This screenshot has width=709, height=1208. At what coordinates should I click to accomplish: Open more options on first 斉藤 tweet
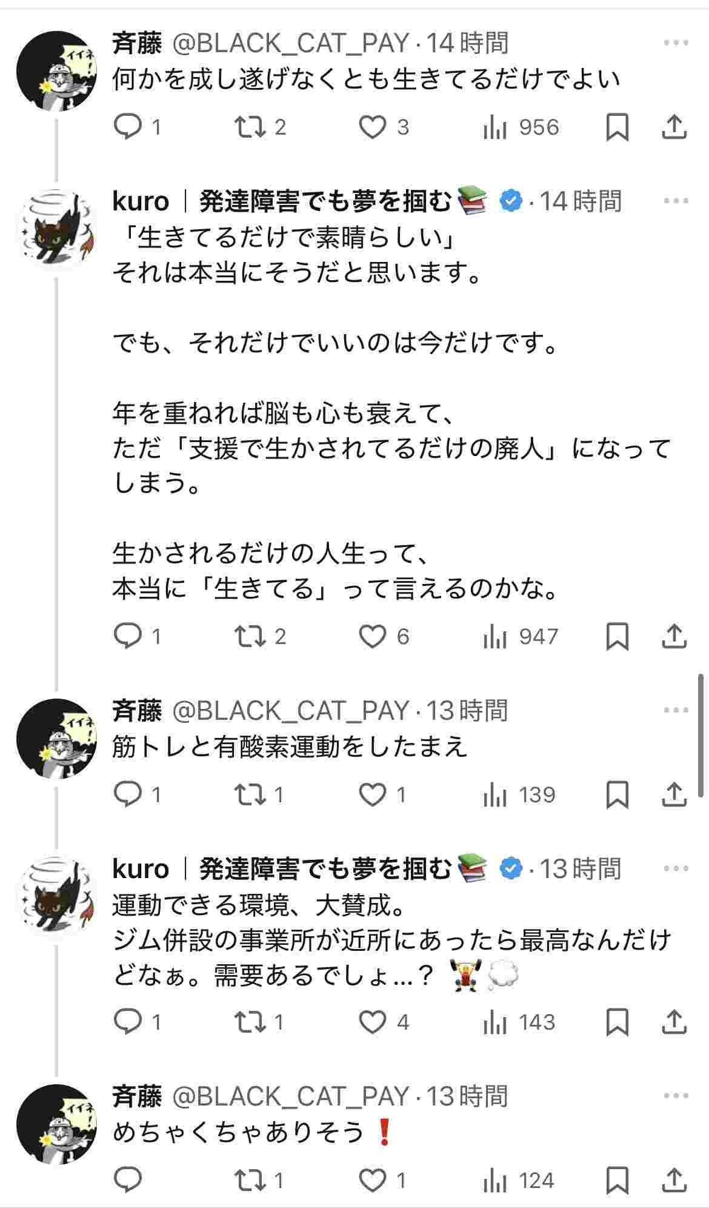676,43
